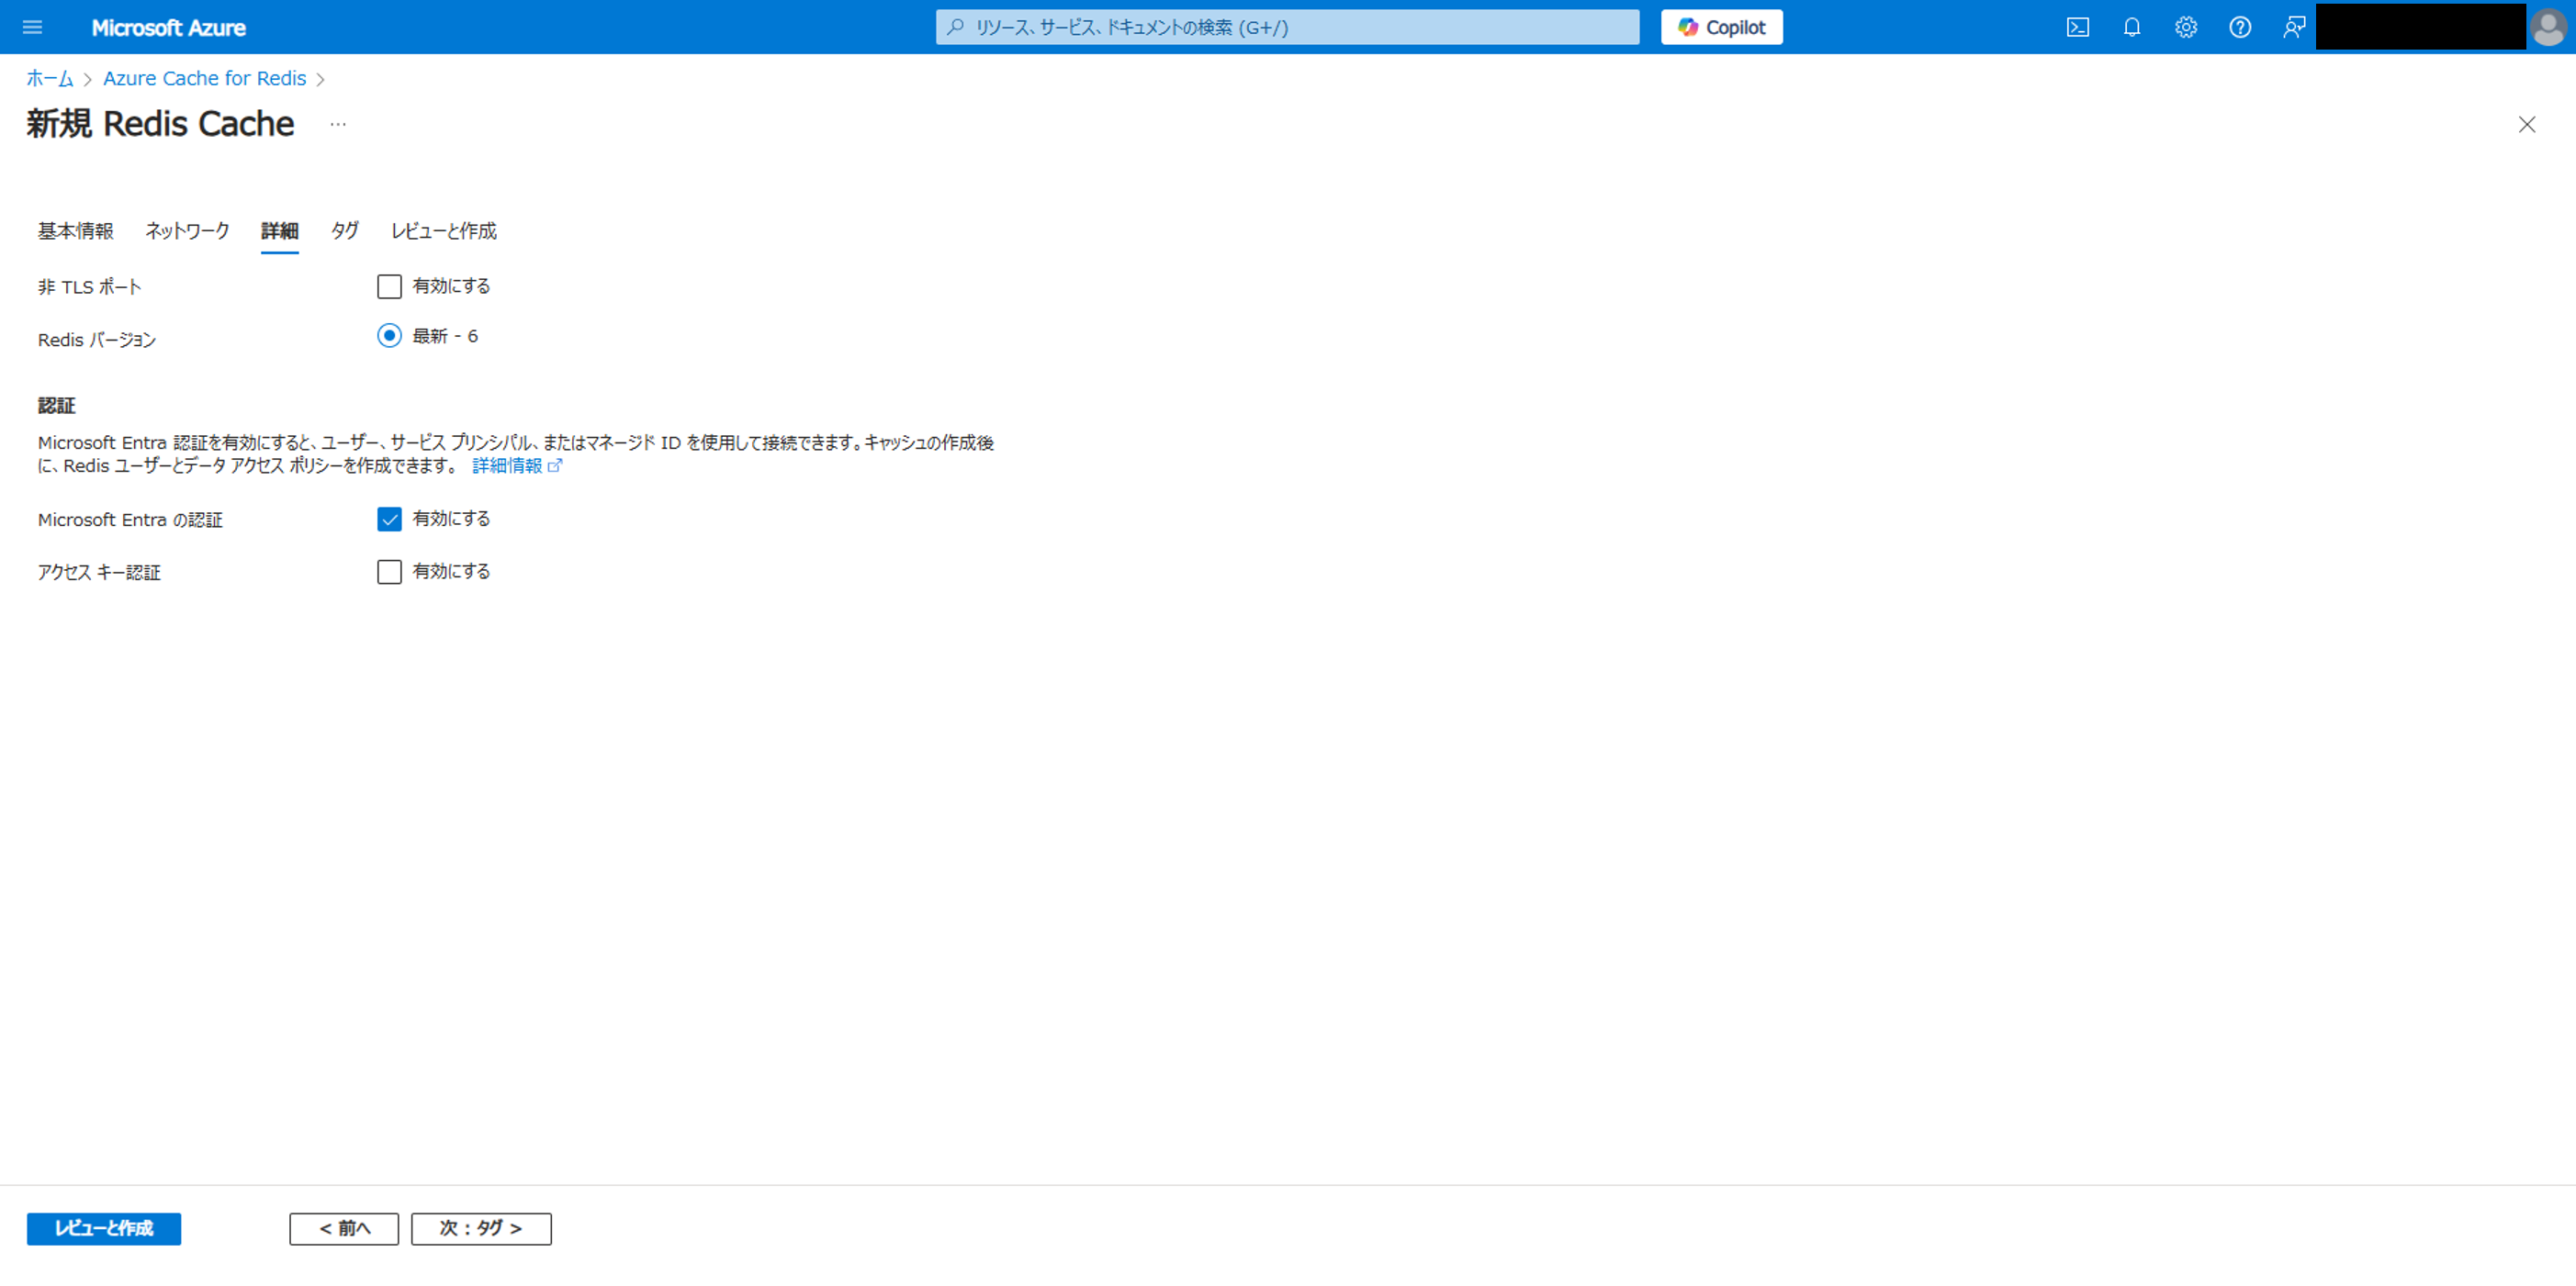Open the account avatar menu
2576x1286 pixels.
click(x=2547, y=27)
